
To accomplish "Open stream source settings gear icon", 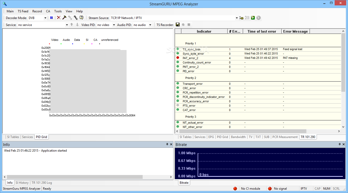I will (x=242, y=18).
